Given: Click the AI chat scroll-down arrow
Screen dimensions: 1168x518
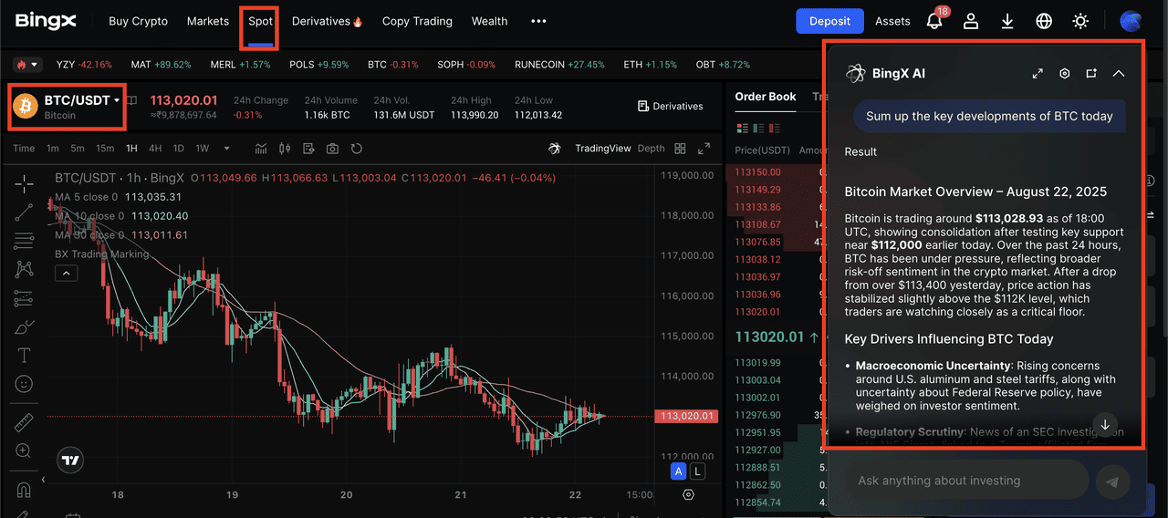Looking at the screenshot, I should click(x=1104, y=424).
